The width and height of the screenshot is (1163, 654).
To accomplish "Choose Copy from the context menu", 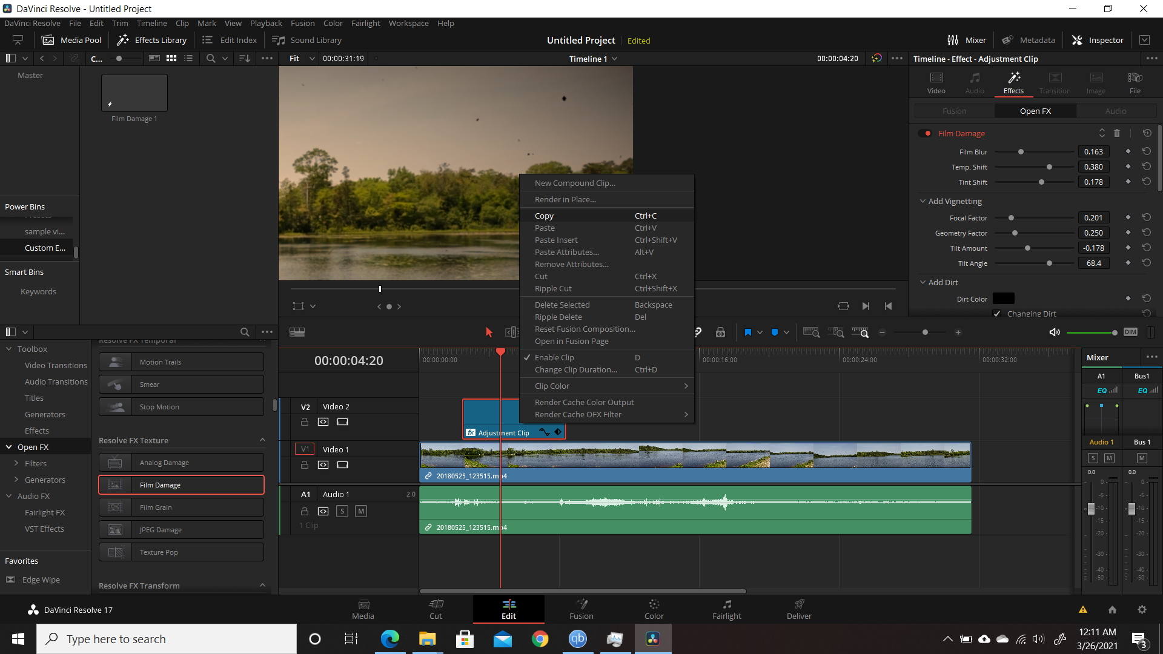I will [x=606, y=216].
